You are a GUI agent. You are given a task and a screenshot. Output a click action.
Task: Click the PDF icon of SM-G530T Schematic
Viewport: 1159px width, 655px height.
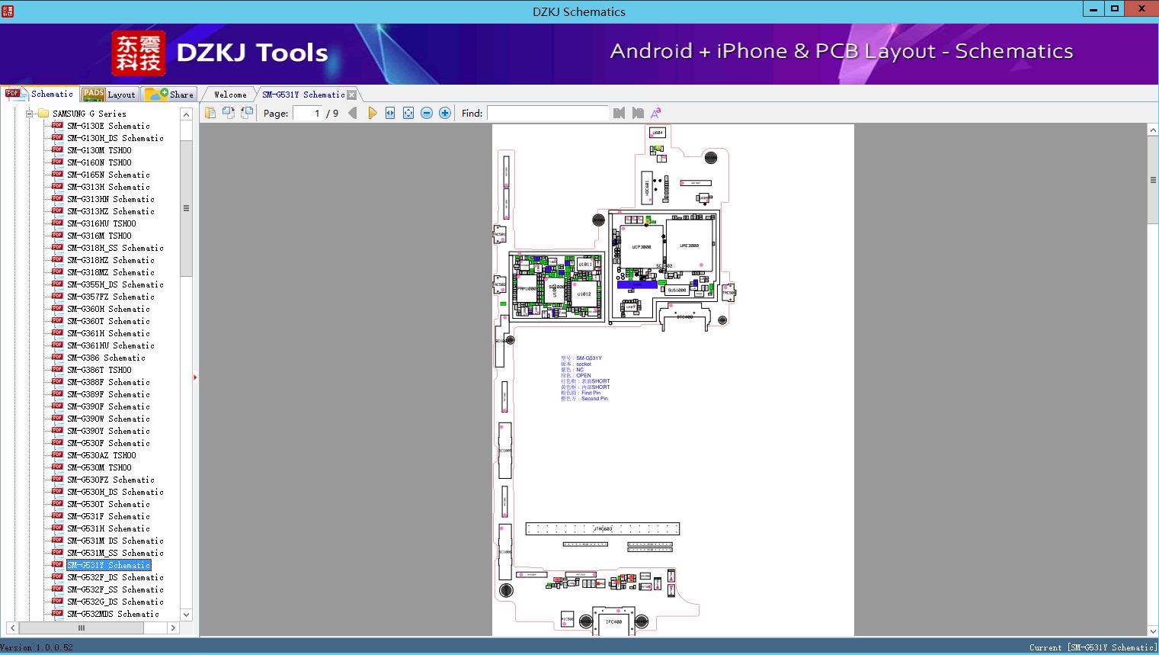click(x=57, y=503)
